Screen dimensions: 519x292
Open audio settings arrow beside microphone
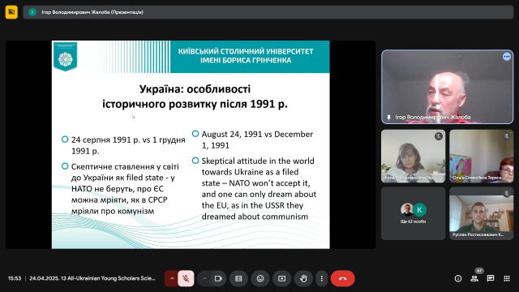tap(172, 278)
